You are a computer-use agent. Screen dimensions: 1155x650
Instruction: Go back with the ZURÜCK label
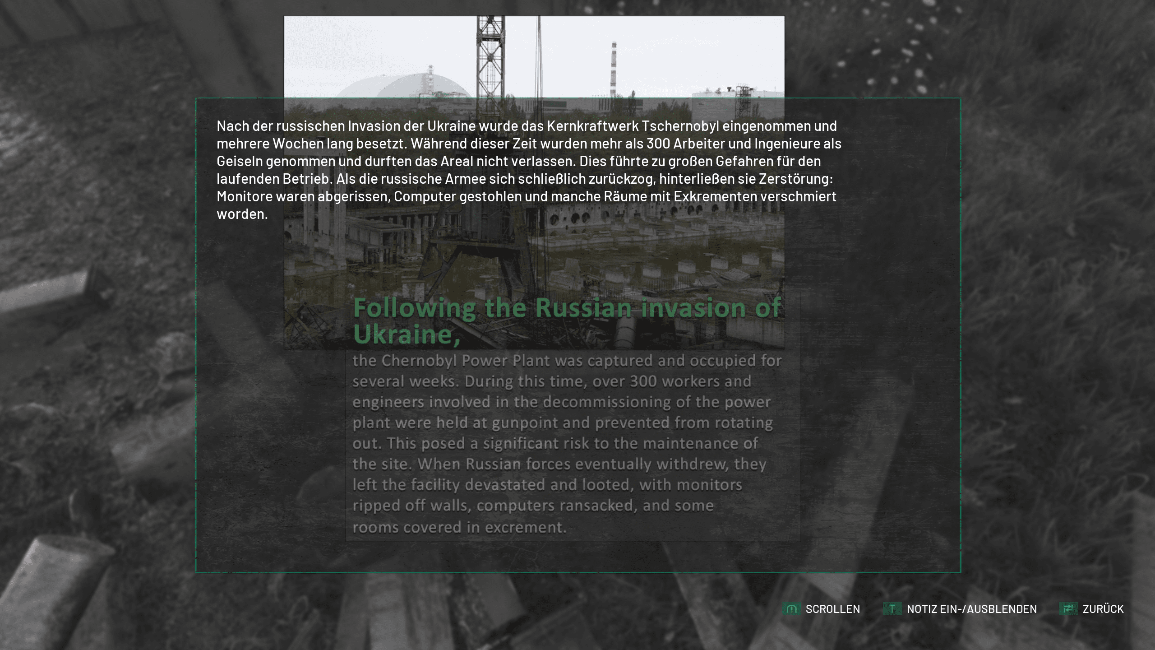click(x=1103, y=609)
